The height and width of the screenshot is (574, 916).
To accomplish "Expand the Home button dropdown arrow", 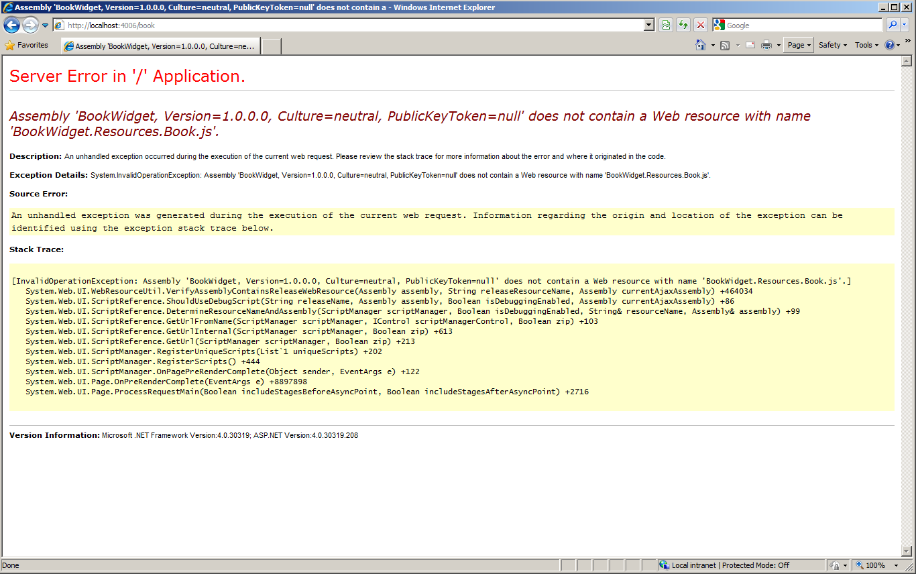I will (713, 46).
